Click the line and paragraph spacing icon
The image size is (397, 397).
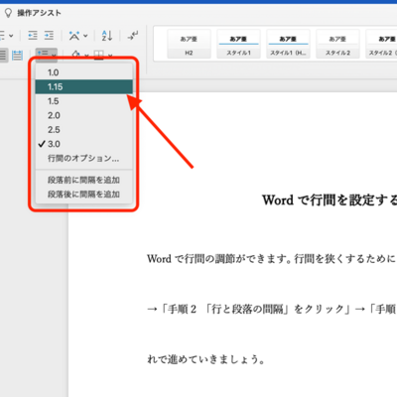(43, 54)
